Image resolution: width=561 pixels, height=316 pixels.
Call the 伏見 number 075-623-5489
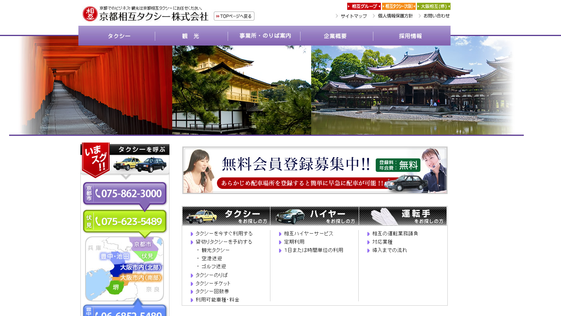pyautogui.click(x=125, y=221)
